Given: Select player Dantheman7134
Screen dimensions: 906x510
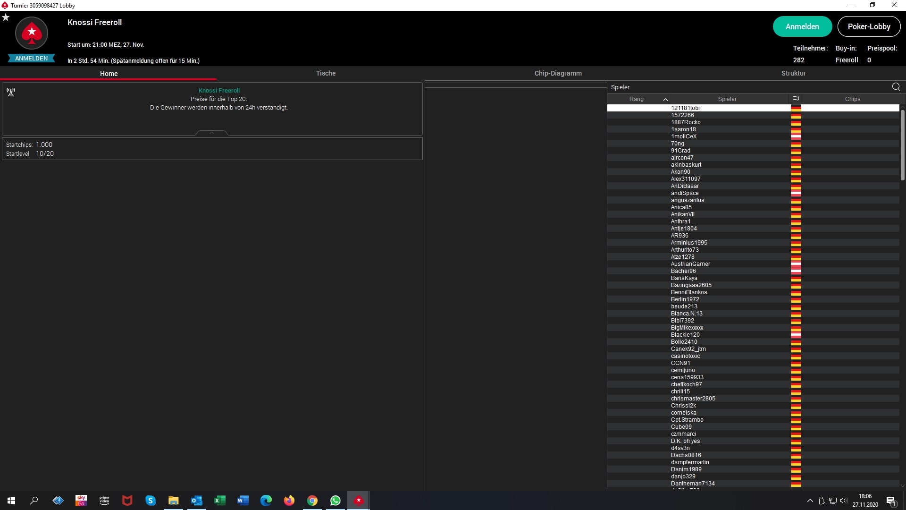Looking at the screenshot, I should 753,484.
